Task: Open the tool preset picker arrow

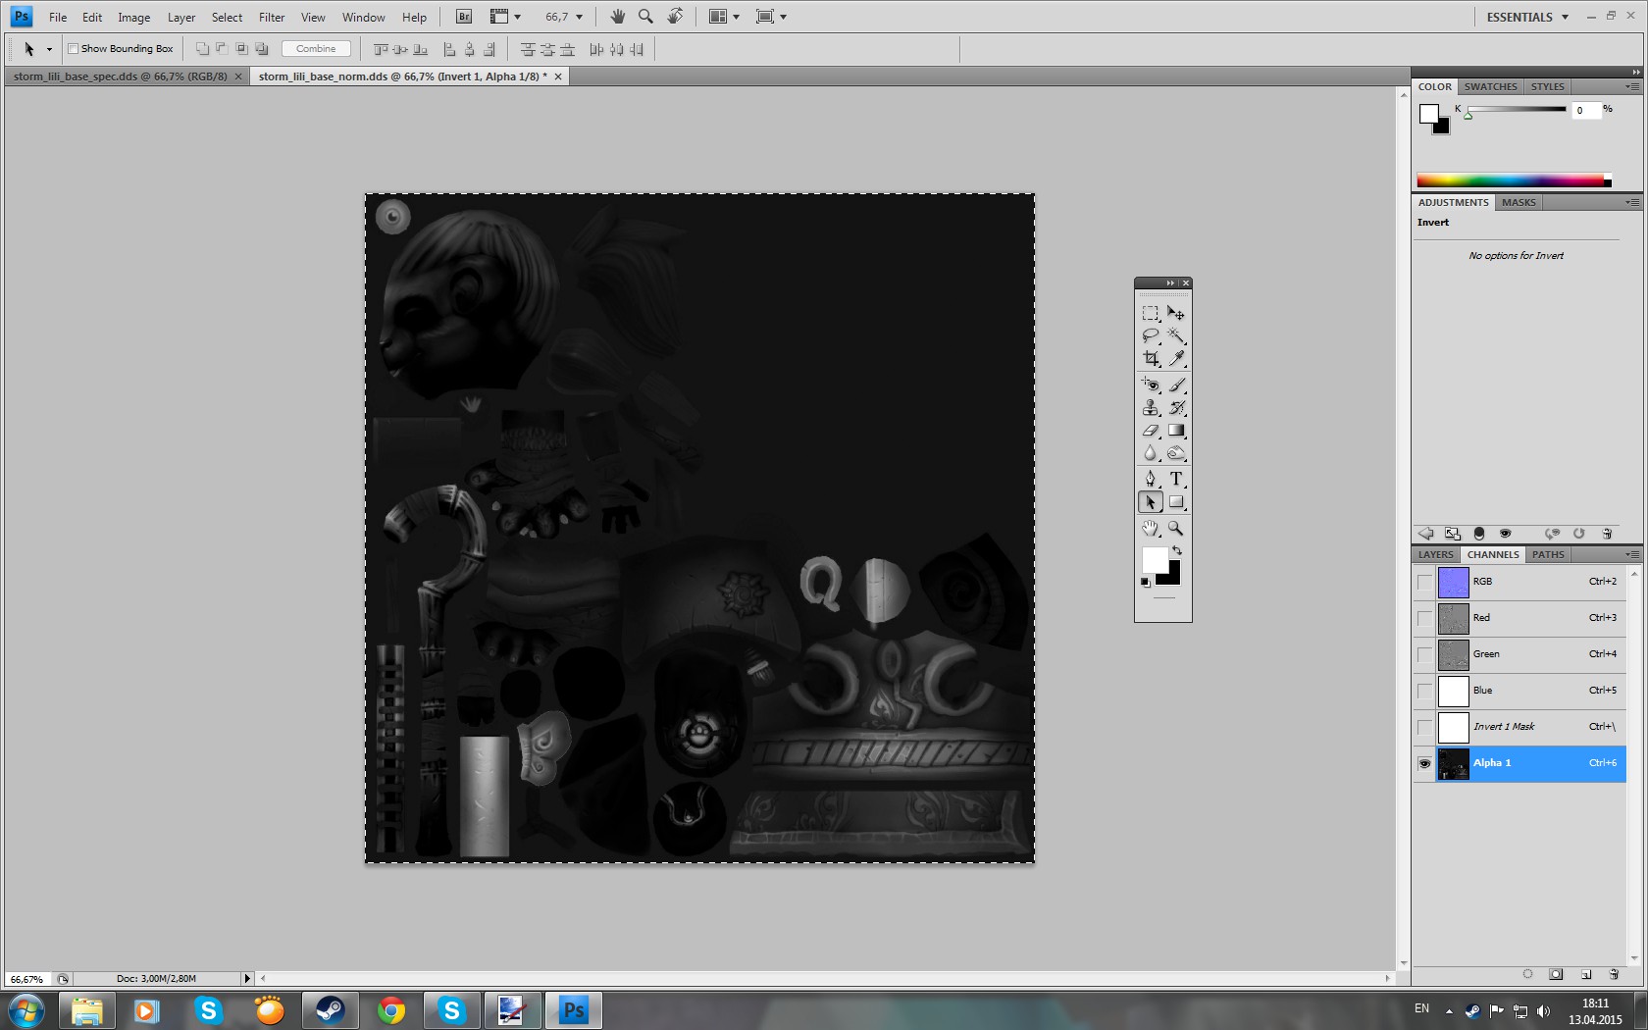Action: coord(49,49)
